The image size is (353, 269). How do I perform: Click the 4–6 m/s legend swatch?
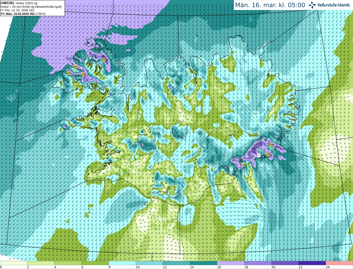coord(68,263)
